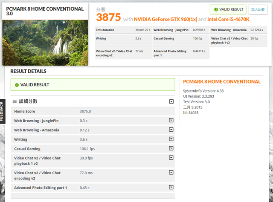Click the Home Score value 3875.0
The height and width of the screenshot is (202, 273).
(x=85, y=111)
